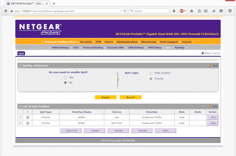Check the SSH:TCP profile row checkbox
The width and height of the screenshot is (236, 156).
[20, 123]
